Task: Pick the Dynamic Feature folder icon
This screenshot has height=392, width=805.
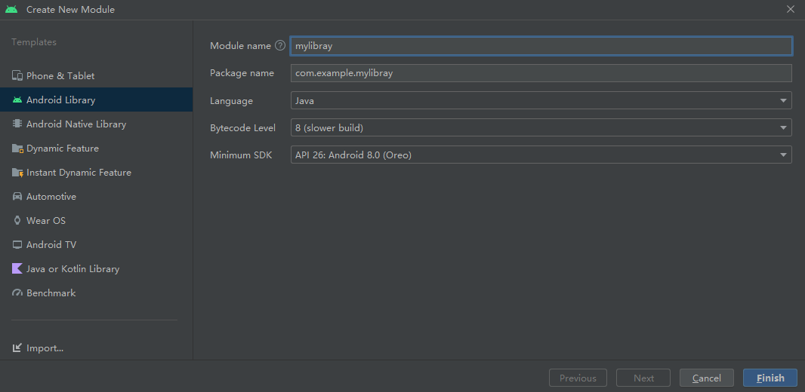Action: [17, 148]
